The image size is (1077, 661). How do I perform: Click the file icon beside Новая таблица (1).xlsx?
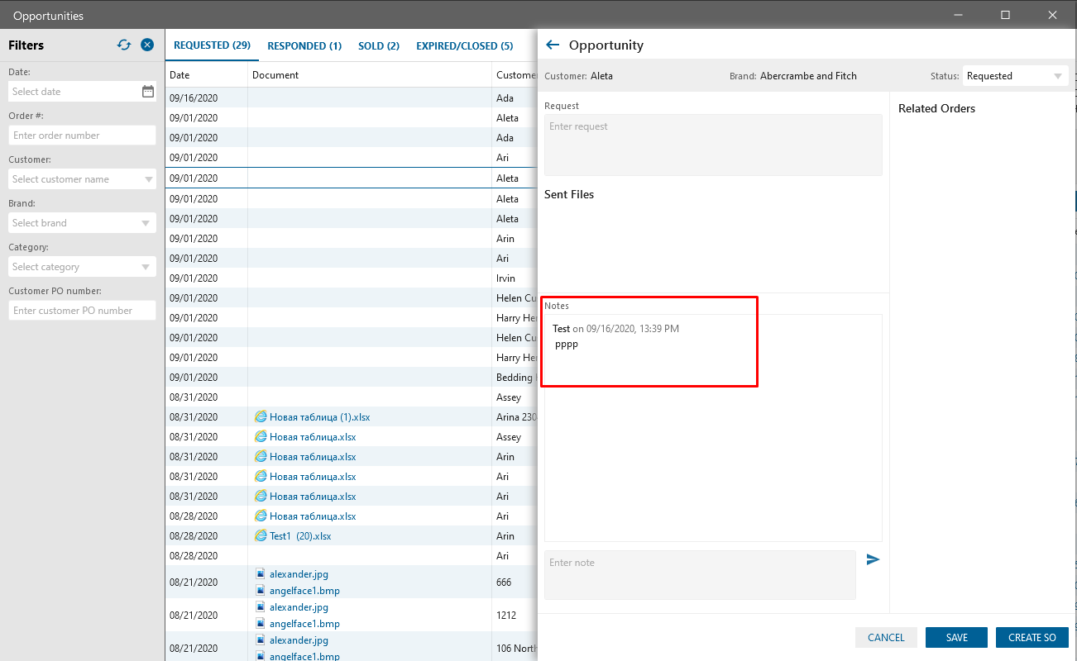tap(261, 417)
